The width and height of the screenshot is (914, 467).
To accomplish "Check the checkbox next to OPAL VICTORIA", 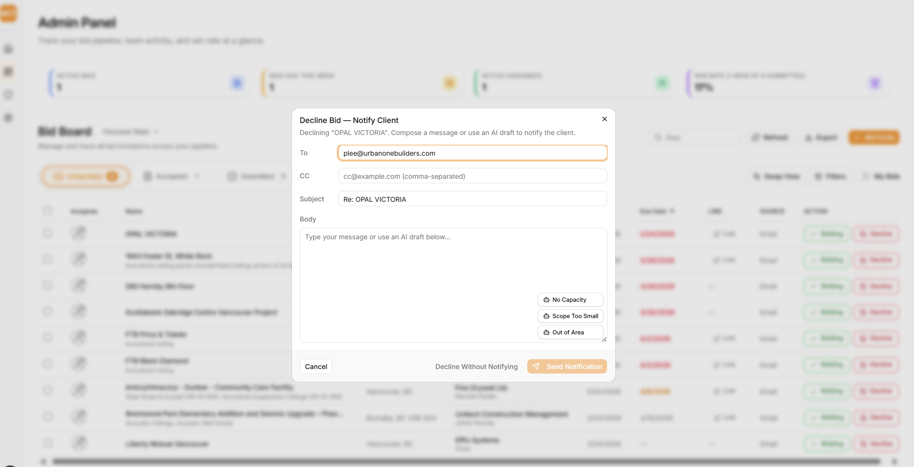I will (x=48, y=233).
